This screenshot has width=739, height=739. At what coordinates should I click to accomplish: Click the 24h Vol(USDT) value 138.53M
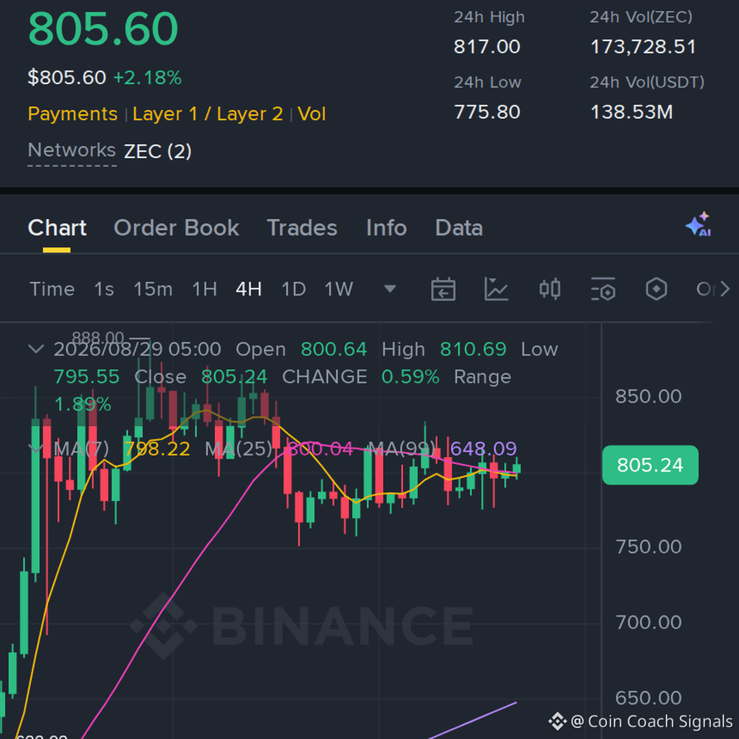632,112
